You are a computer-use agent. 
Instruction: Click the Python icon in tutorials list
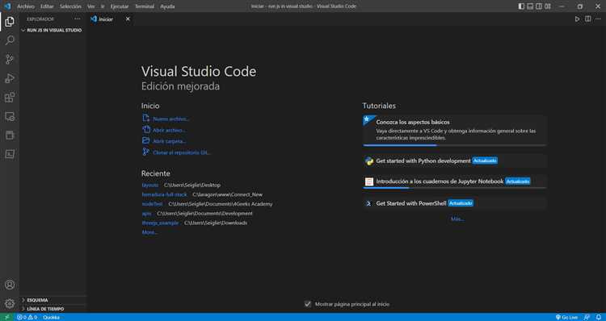(369, 161)
